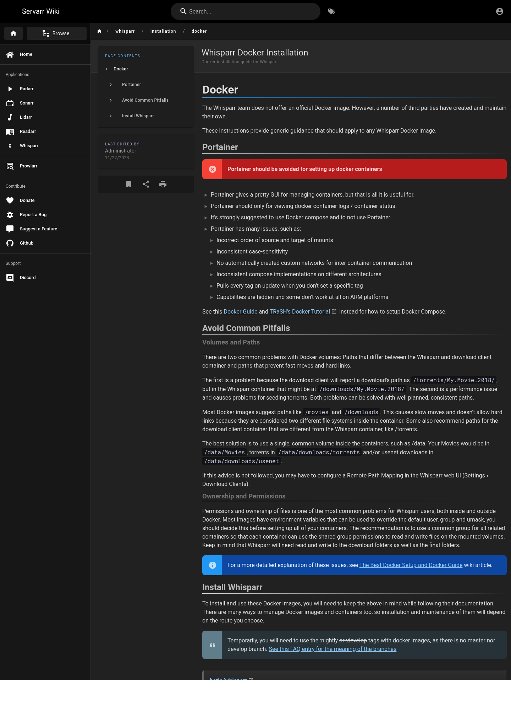Select the docker breadcrumb
511x711 pixels.
coord(199,31)
